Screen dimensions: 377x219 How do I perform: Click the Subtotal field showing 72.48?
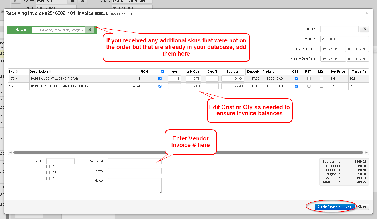click(233, 86)
